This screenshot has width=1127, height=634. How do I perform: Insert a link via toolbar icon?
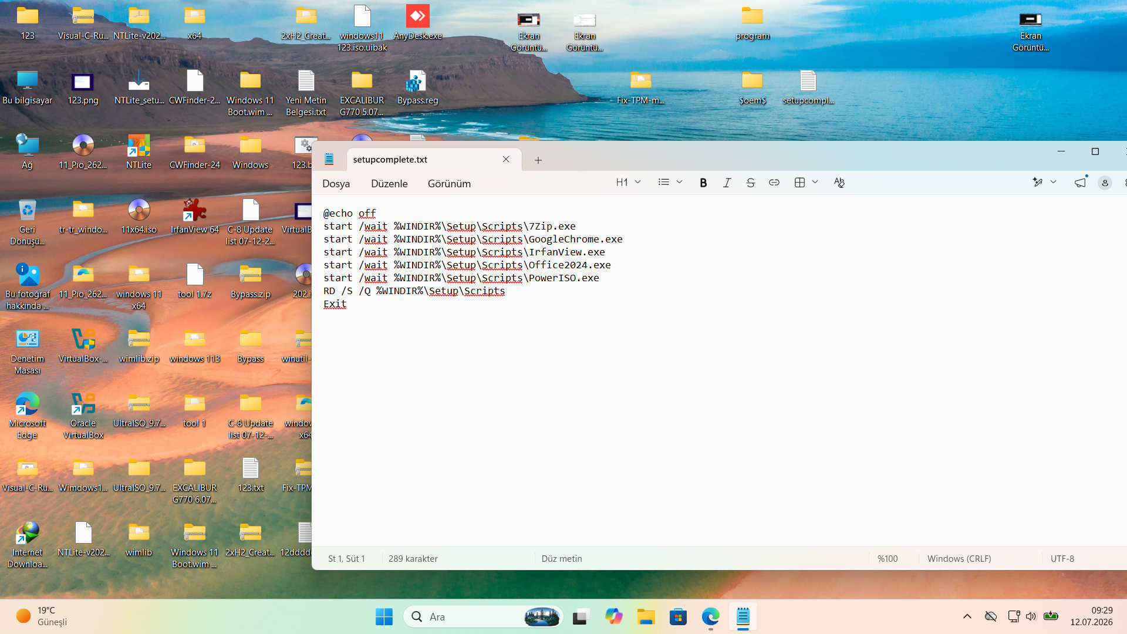tap(774, 183)
